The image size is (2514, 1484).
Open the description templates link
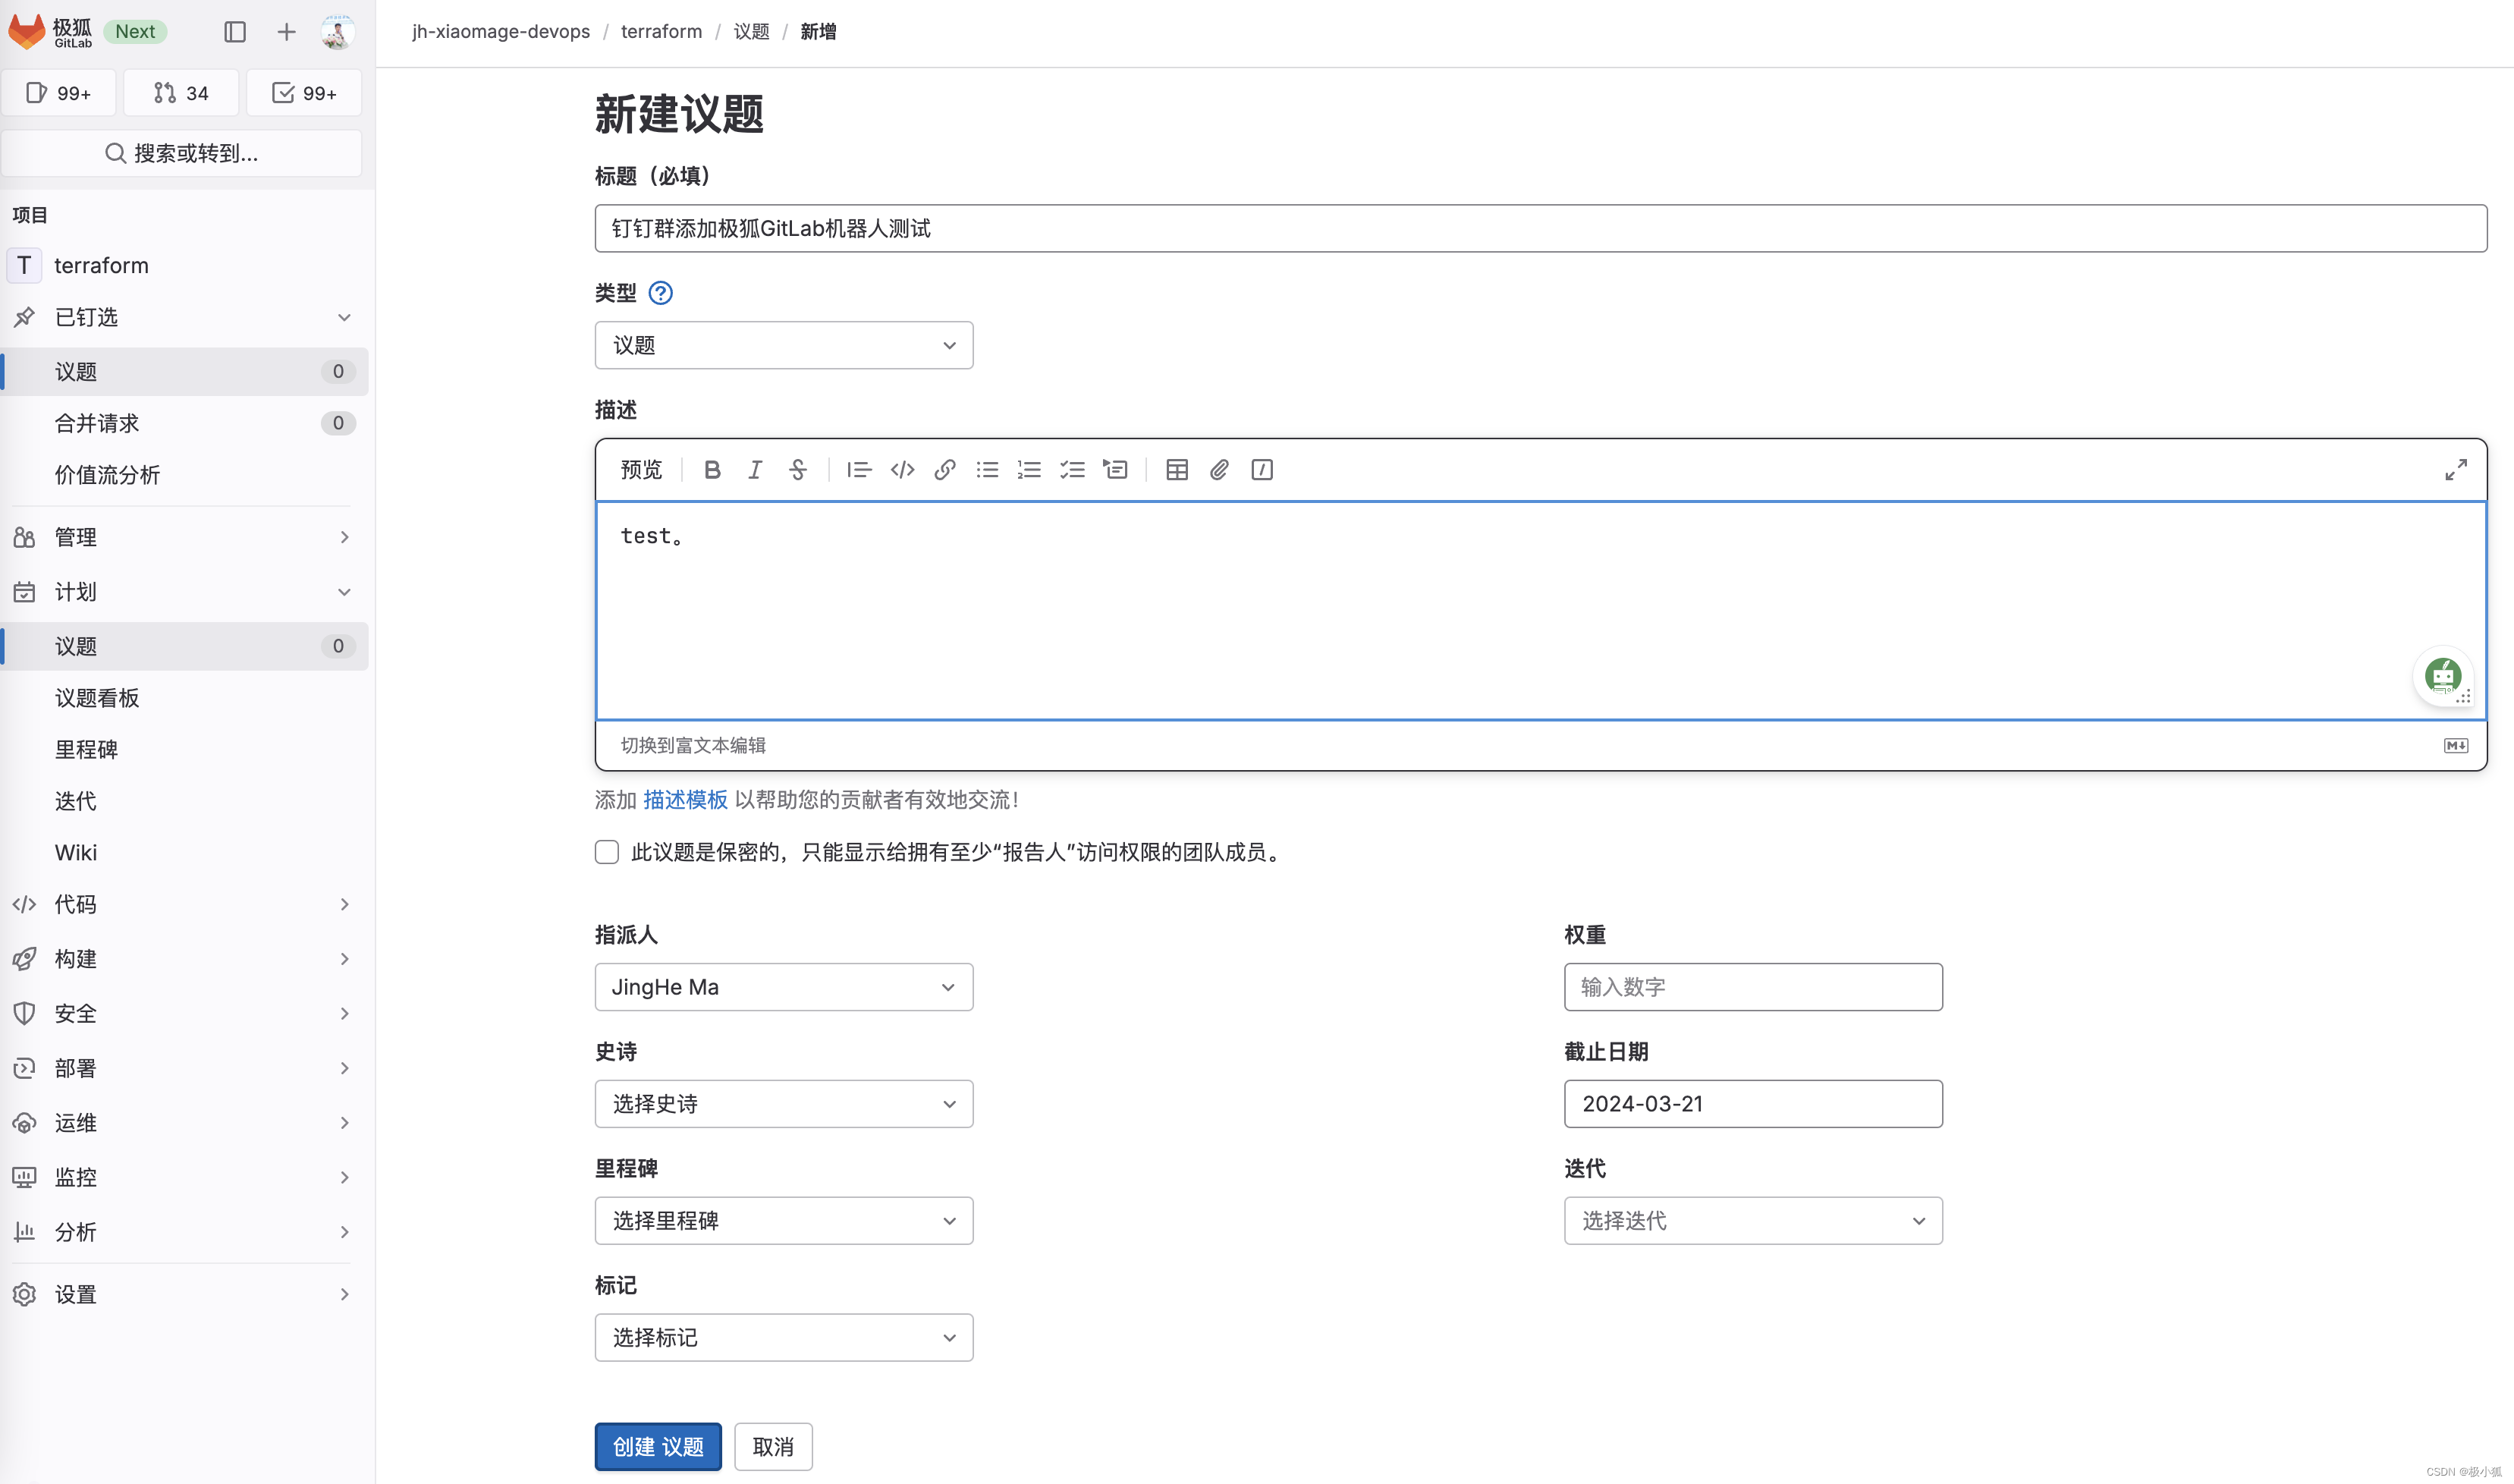[685, 800]
